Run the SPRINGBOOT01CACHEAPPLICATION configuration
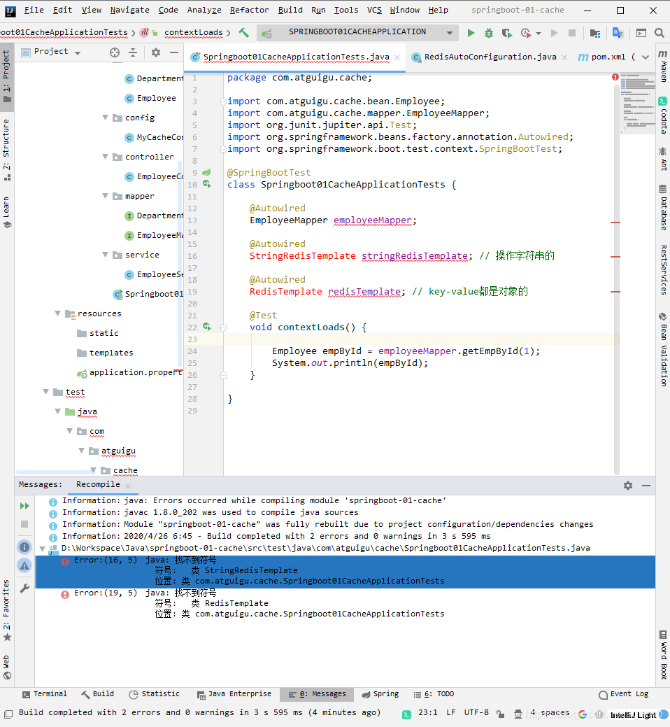This screenshot has height=727, width=670. (470, 32)
